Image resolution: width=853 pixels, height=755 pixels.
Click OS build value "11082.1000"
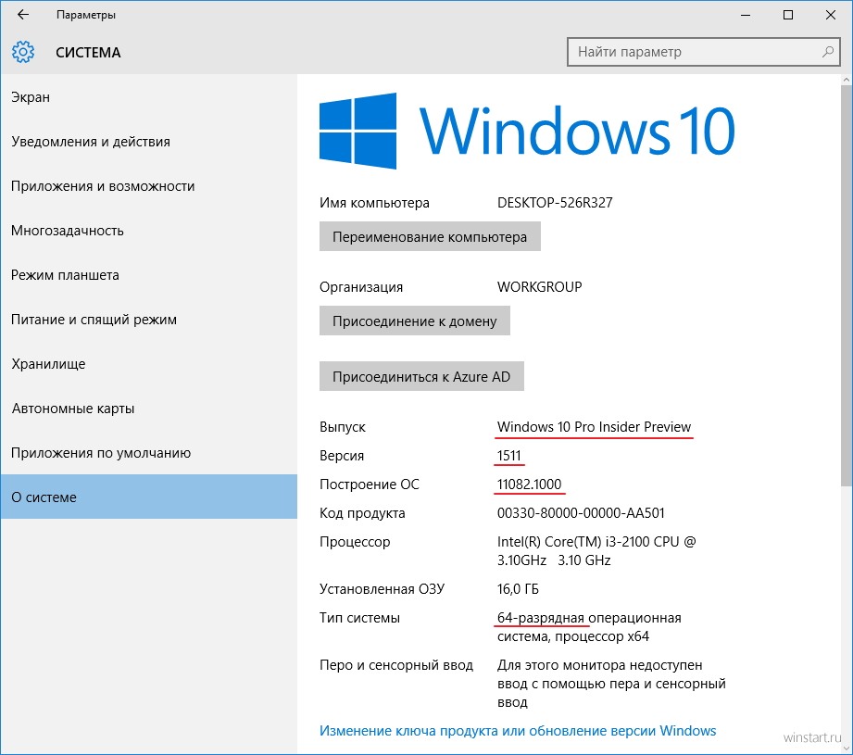[x=530, y=484]
